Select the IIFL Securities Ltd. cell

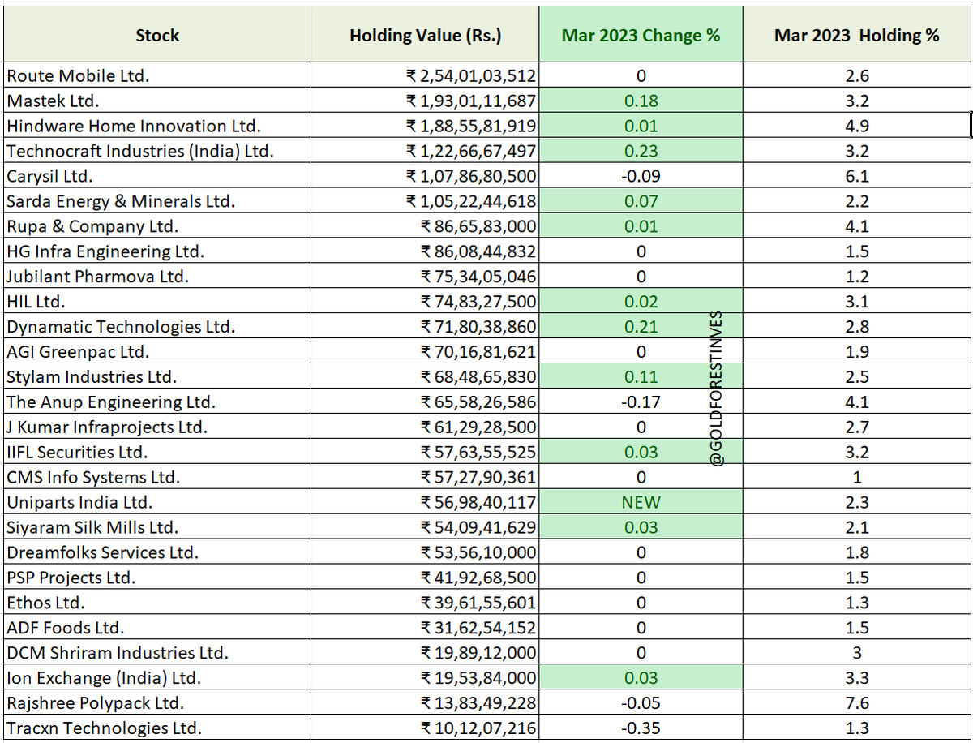157,453
